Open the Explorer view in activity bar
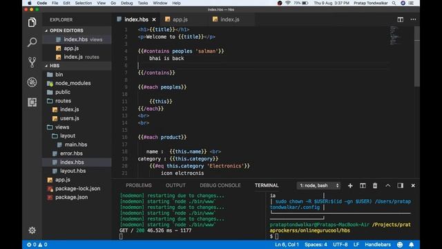This screenshot has height=249, width=442. click(32, 22)
